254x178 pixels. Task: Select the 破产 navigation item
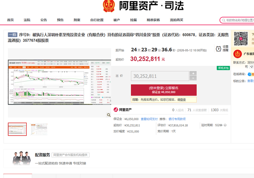pyautogui.click(x=117, y=20)
